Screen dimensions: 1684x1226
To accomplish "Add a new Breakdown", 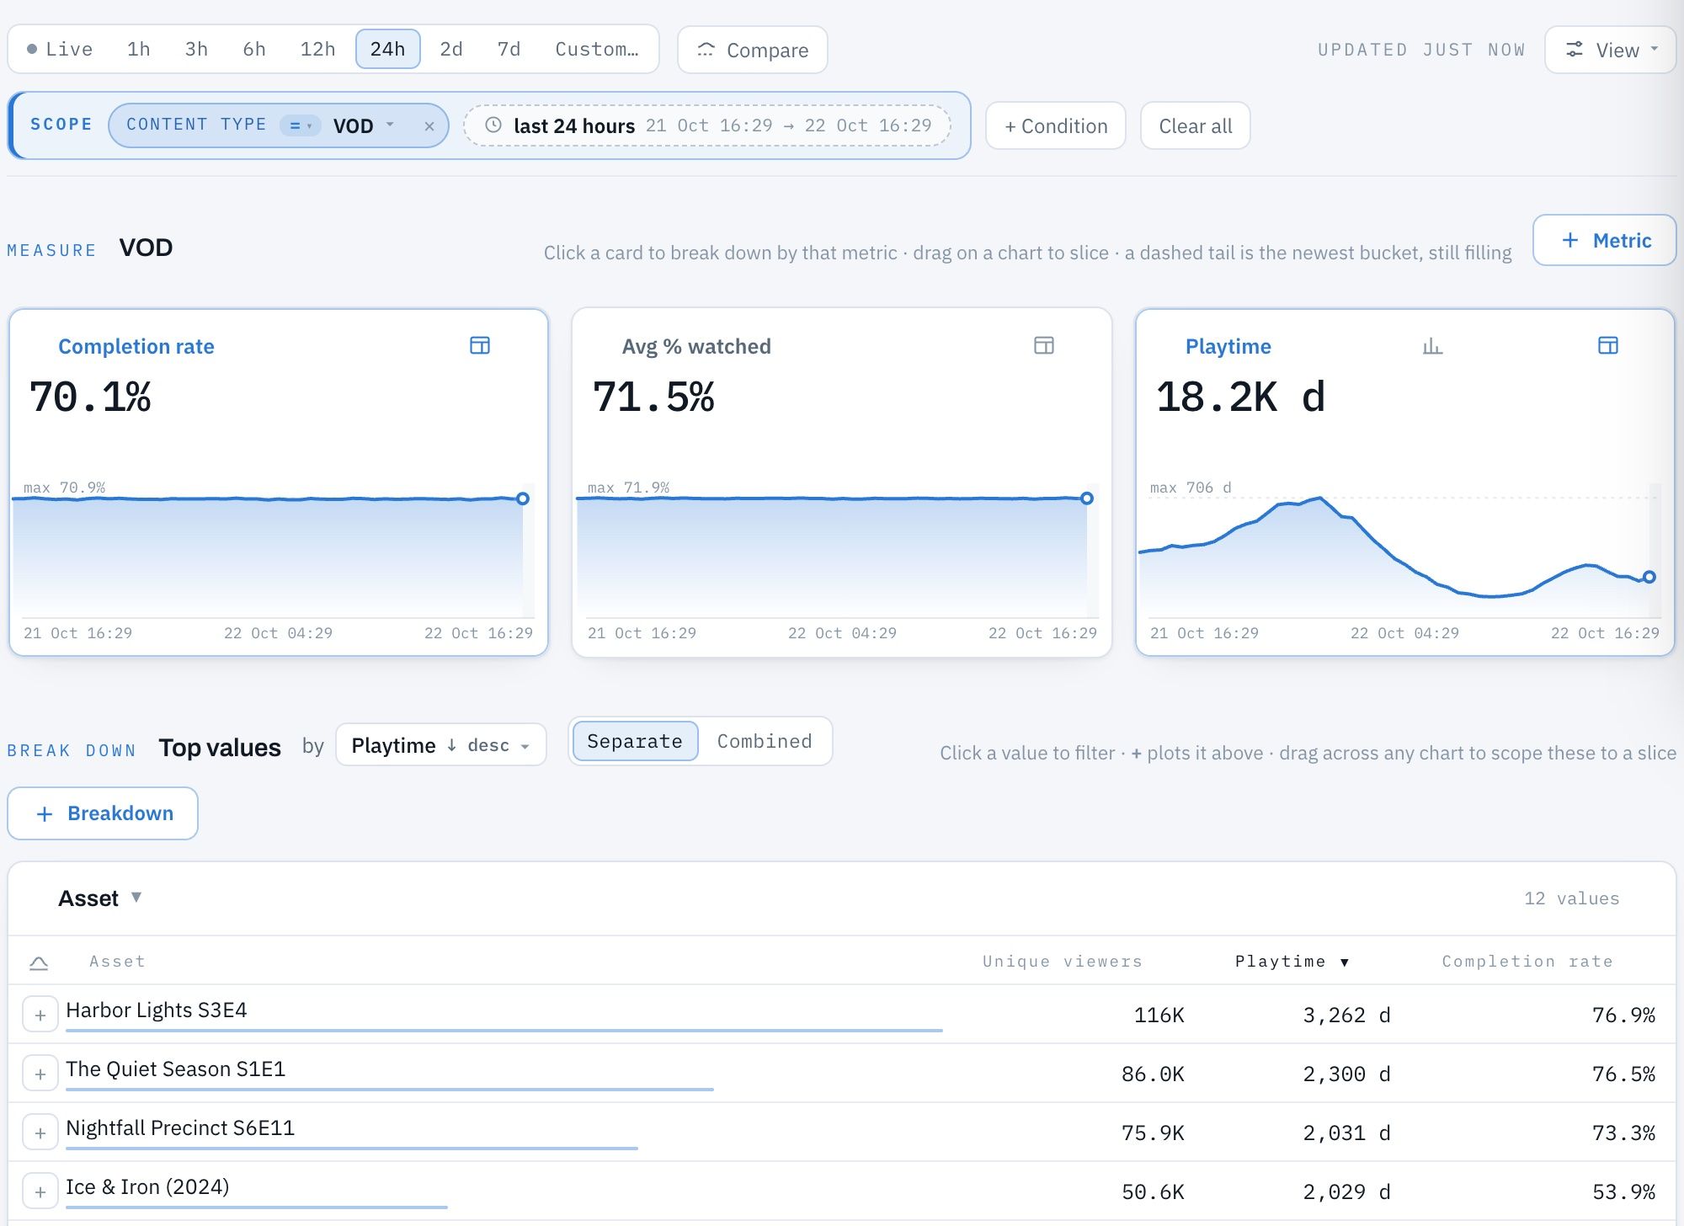I will click(x=103, y=813).
